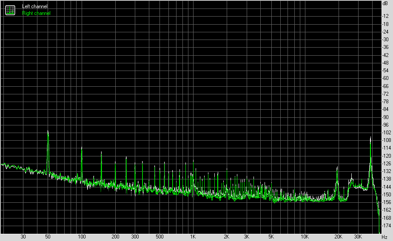Screen dimensions: 393x241
Task: Click the -144 dB axis value
Action: (x=386, y=187)
